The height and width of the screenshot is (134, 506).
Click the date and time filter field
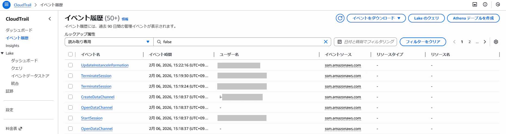365,42
